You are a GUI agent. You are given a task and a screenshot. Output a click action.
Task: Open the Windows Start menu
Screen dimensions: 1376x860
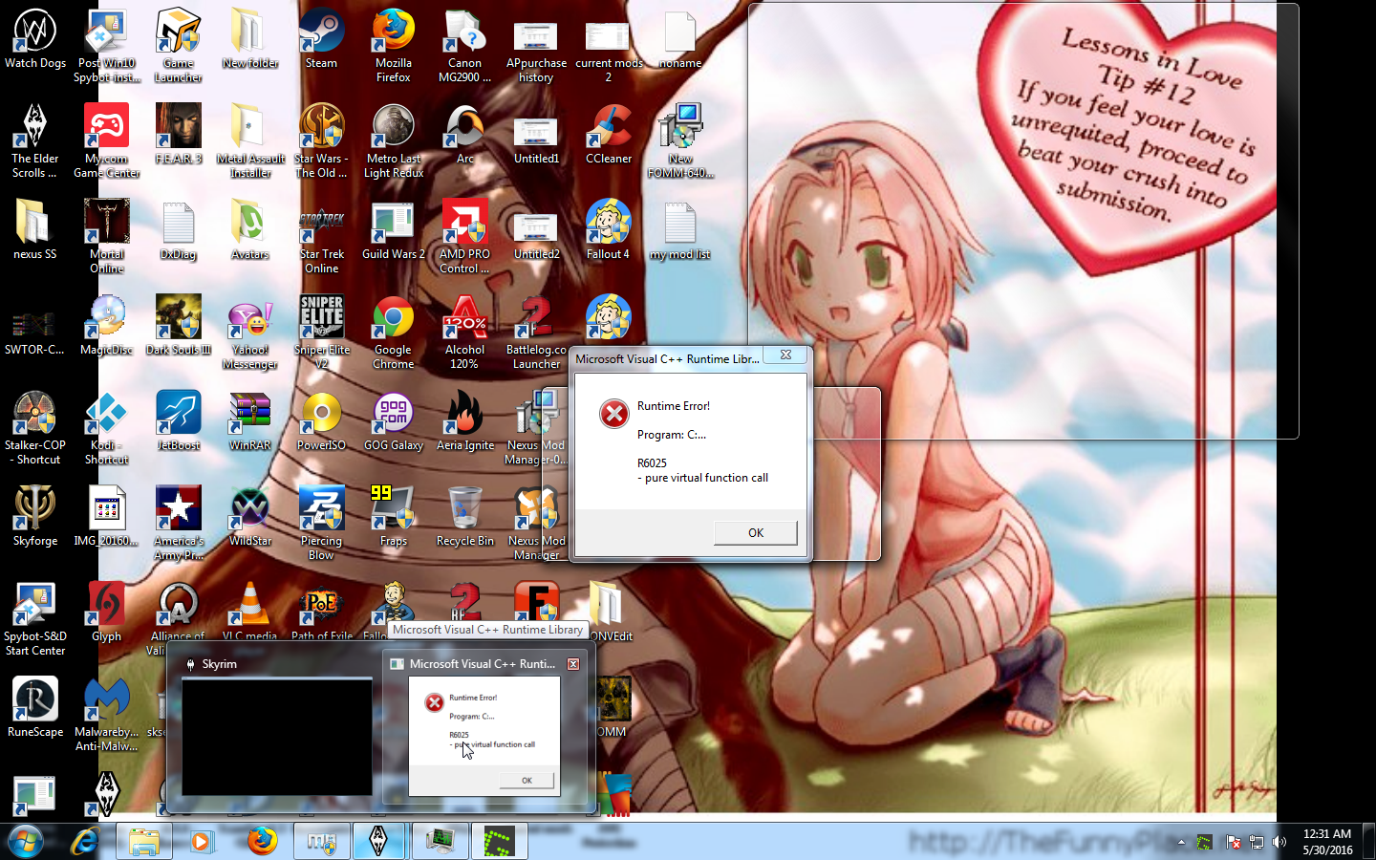26,842
